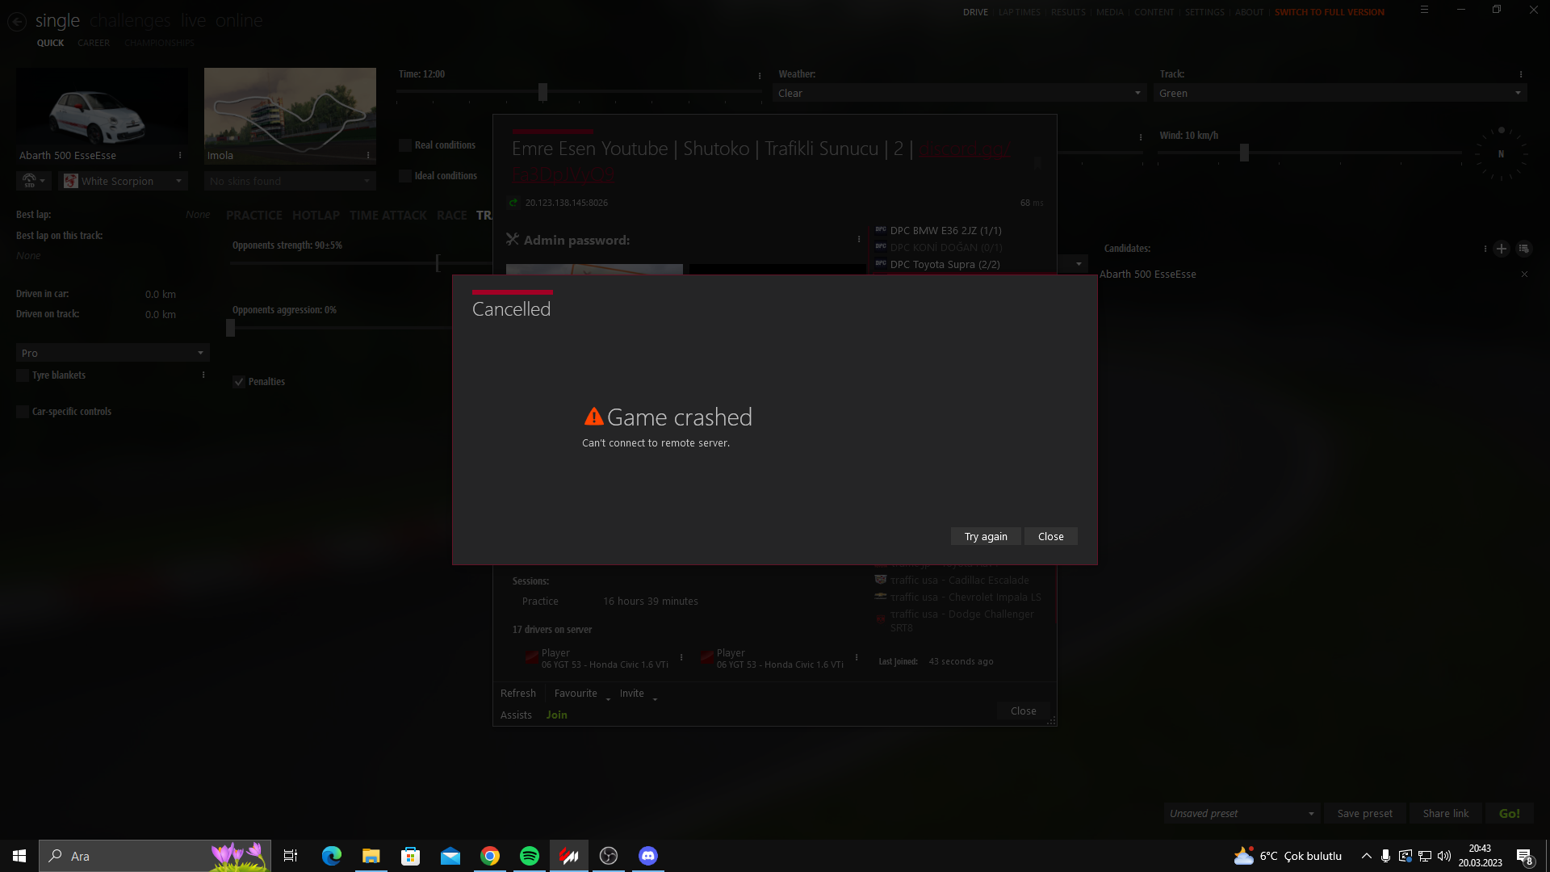Open the Settings menu at the top
This screenshot has width=1550, height=872.
click(1204, 12)
